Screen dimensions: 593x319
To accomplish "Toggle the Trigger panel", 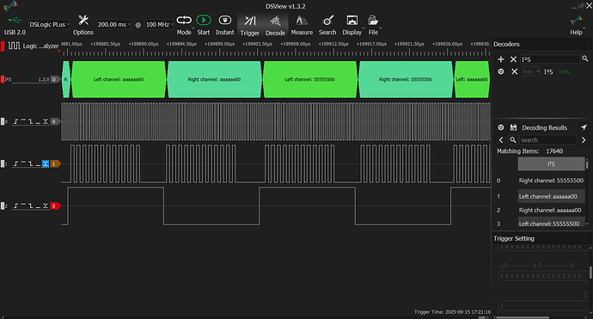I will [249, 25].
